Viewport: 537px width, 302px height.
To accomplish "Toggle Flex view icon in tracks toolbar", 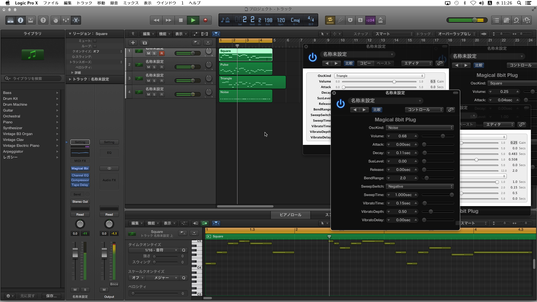I will tap(204, 34).
